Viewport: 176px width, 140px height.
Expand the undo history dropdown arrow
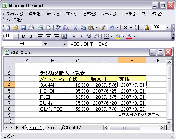click(117, 28)
